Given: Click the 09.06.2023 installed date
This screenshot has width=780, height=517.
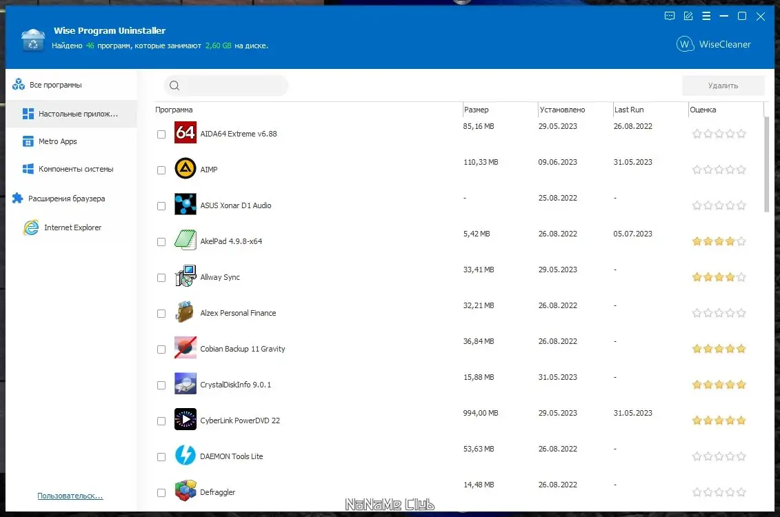Looking at the screenshot, I should point(557,162).
